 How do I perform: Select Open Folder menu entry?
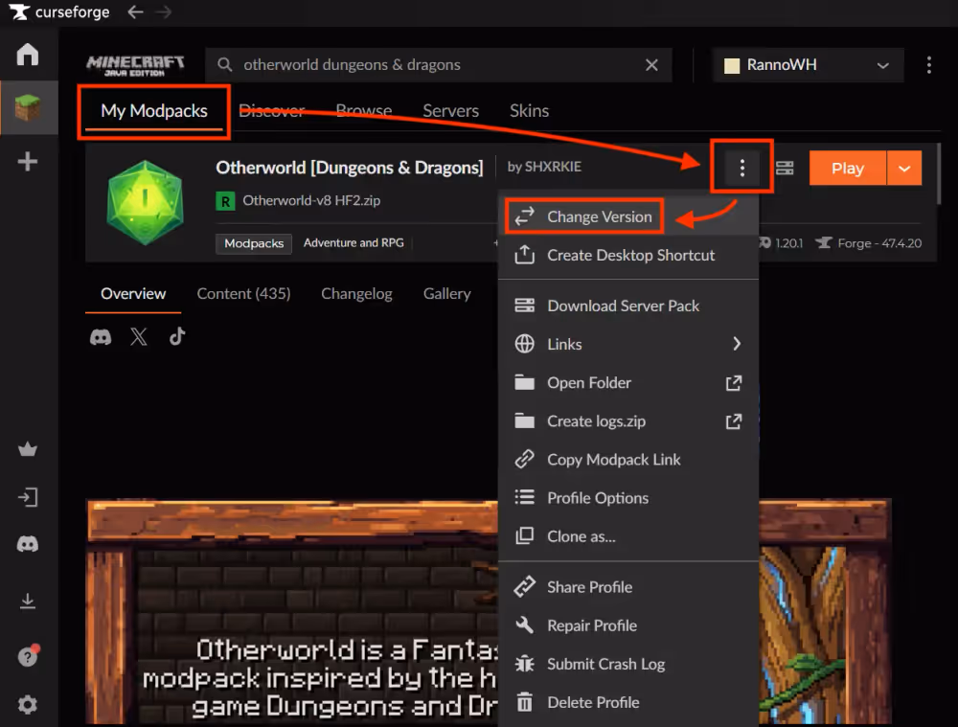[x=628, y=382]
